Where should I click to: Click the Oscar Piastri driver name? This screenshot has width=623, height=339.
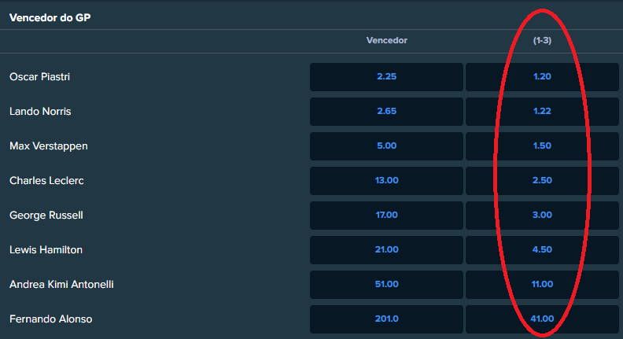click(x=40, y=77)
